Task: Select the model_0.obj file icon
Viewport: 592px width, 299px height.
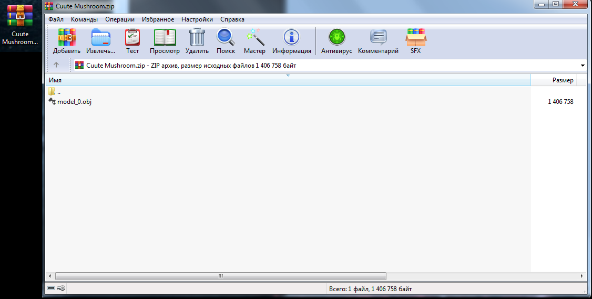Action: pos(52,101)
